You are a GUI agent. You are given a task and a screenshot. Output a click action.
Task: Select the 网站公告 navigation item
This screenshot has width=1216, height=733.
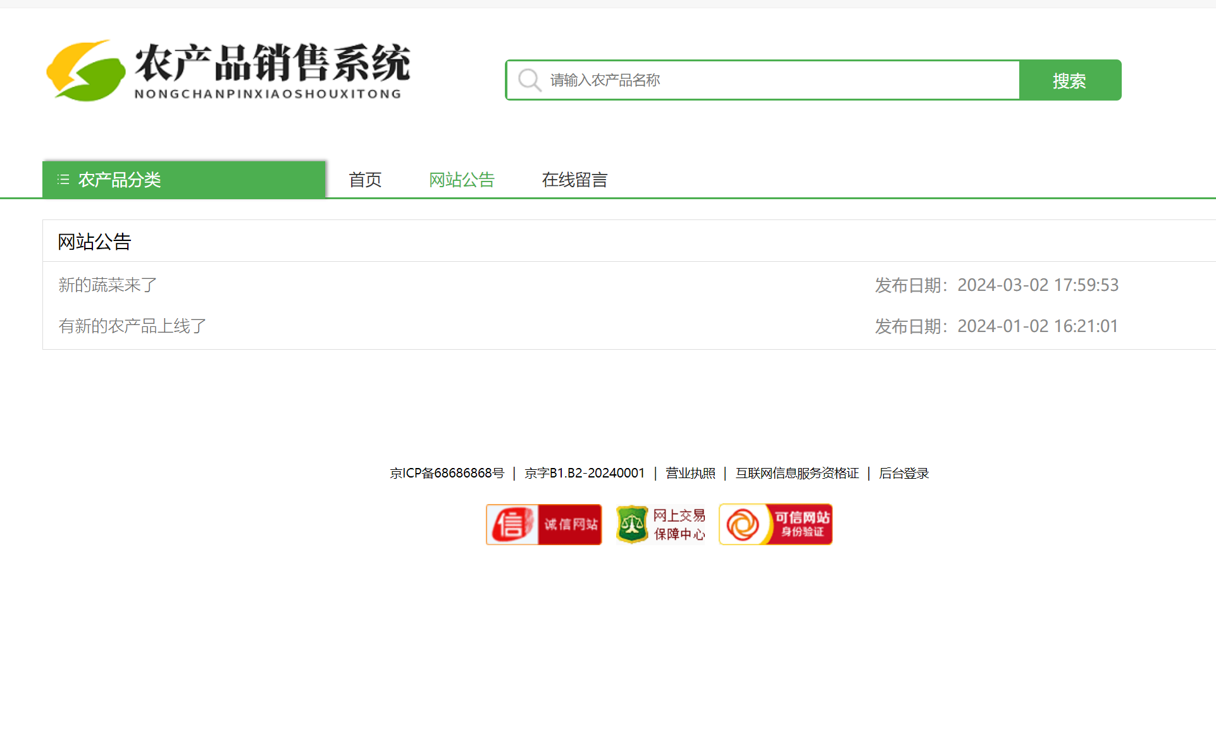click(x=461, y=179)
